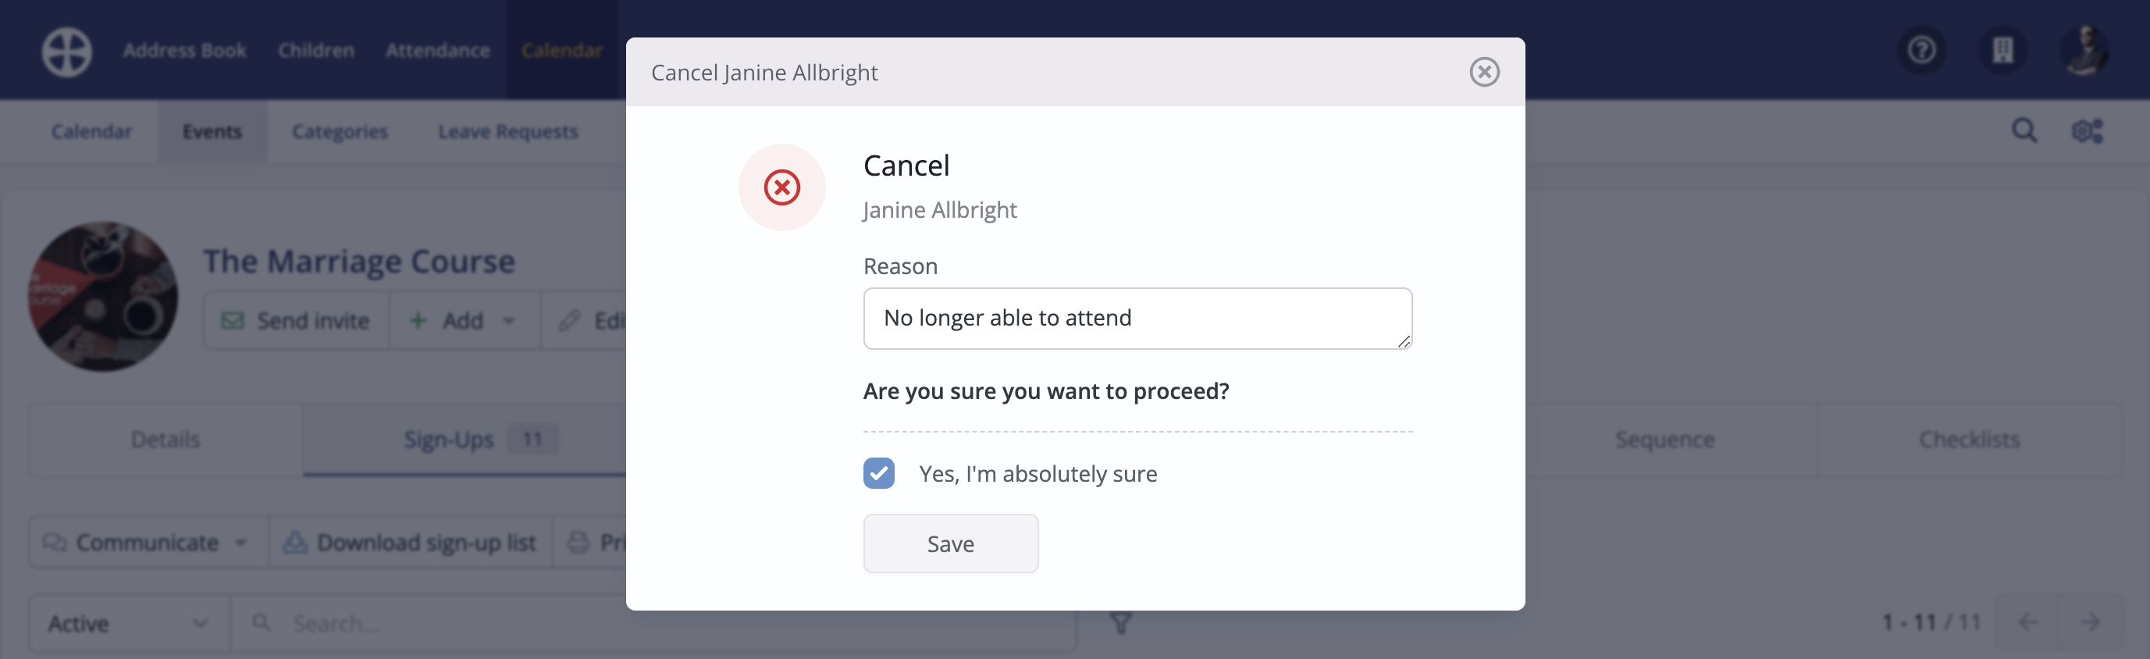Viewport: 2150px width, 659px height.
Task: Go to next page arrow
Action: (2091, 622)
